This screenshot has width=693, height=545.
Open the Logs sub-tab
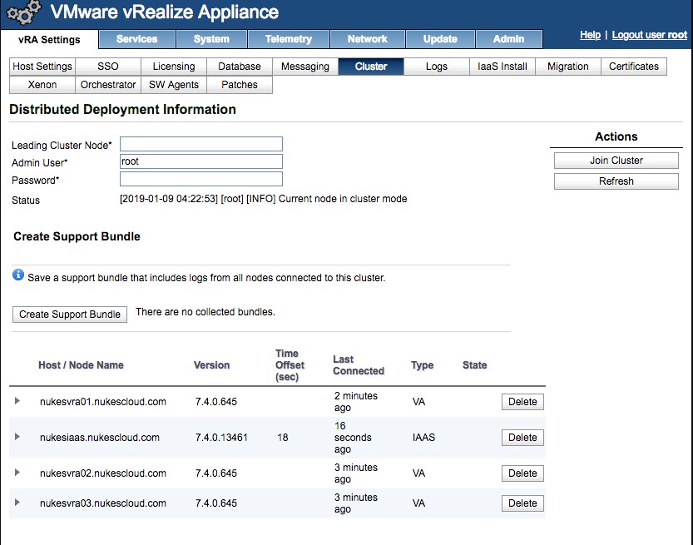(x=437, y=67)
